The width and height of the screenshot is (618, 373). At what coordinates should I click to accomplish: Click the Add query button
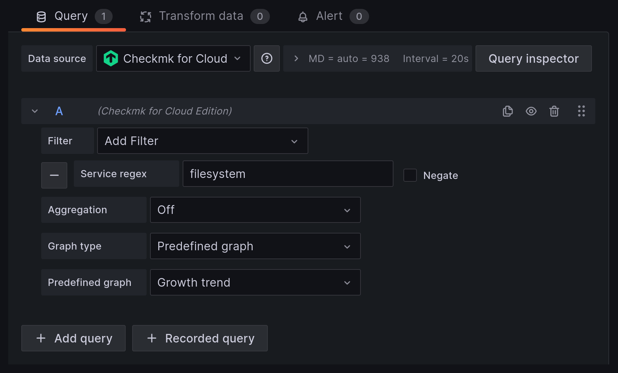click(x=73, y=338)
